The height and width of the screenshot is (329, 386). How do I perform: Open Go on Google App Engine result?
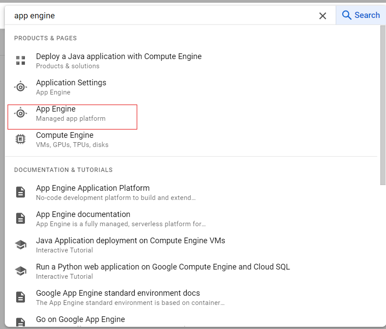point(80,319)
